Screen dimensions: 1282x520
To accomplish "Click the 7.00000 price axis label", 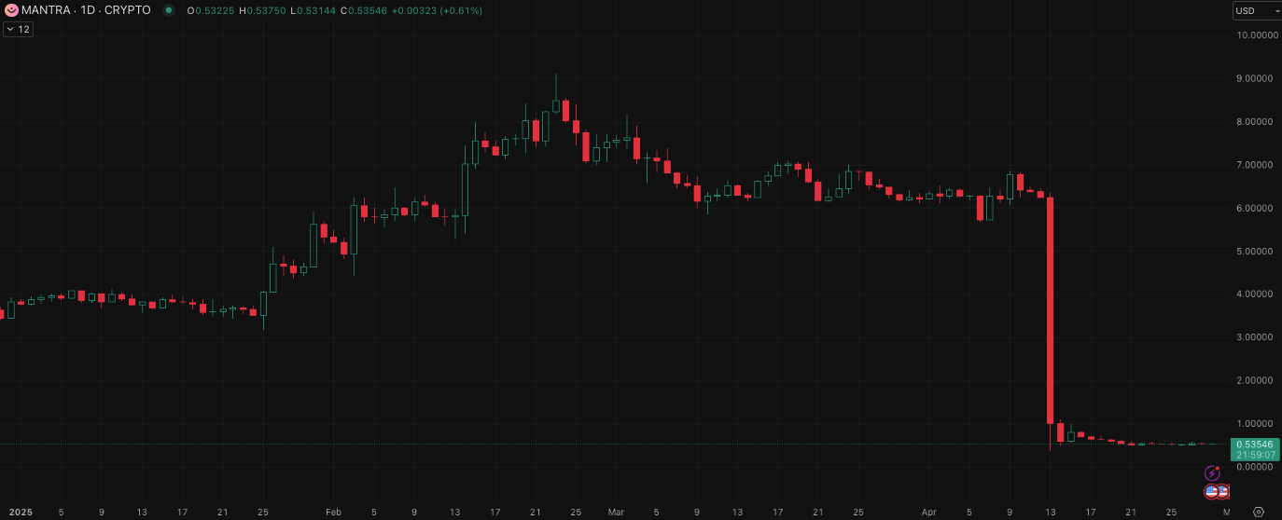I will tap(1255, 165).
